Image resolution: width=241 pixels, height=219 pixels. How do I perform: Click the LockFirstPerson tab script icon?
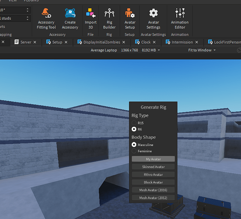pyautogui.click(x=210, y=42)
